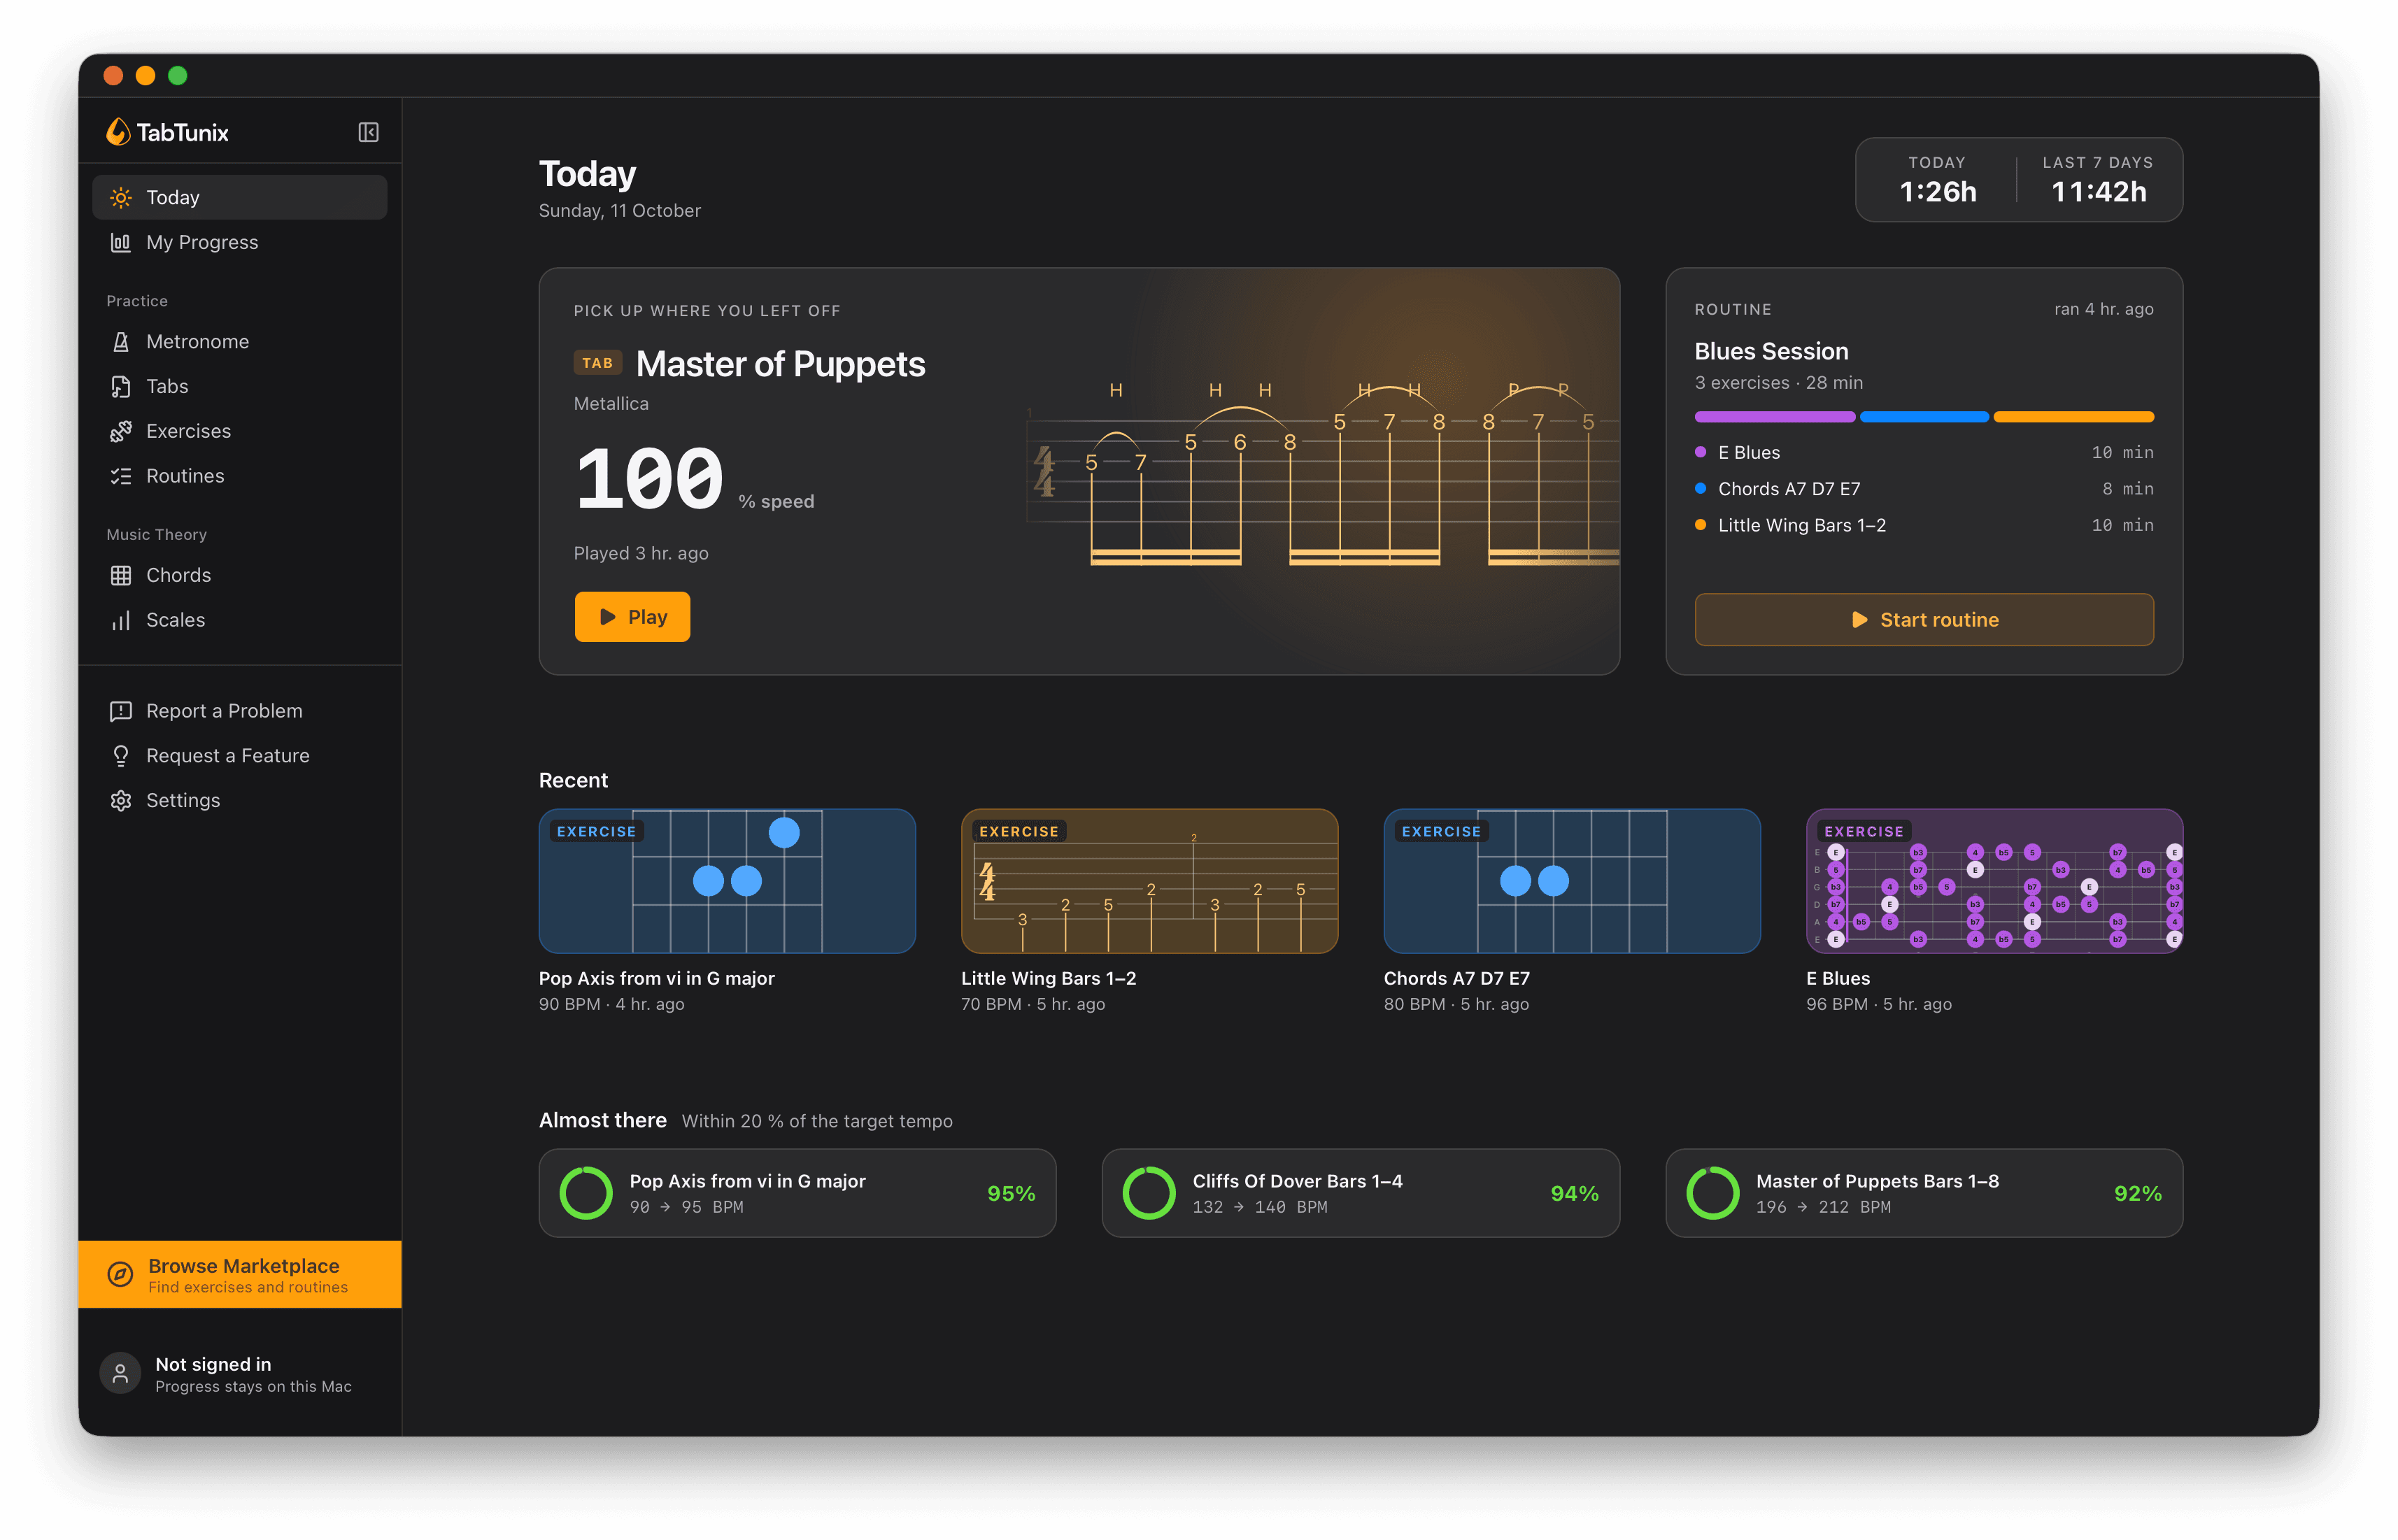Collapse the sidebar with the panel icon
The width and height of the screenshot is (2398, 1540).
[368, 132]
